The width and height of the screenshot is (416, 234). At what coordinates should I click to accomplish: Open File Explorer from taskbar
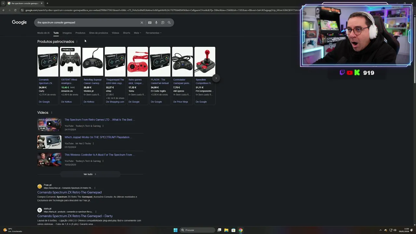pos(226,230)
